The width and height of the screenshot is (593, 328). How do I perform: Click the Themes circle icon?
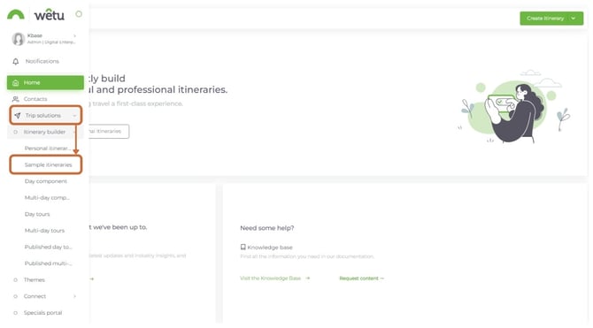(16, 280)
